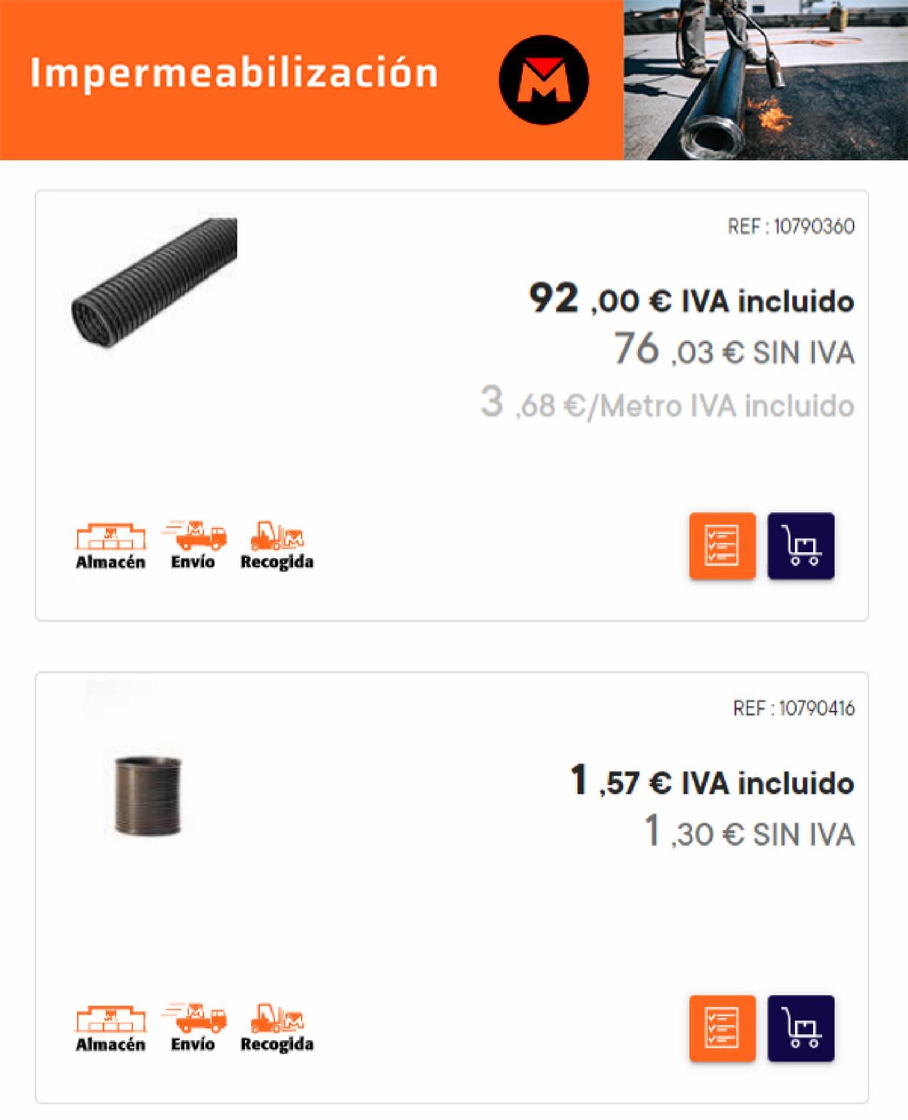Add product 10790416 to the checklist
908x1120 pixels.
[x=722, y=1028]
